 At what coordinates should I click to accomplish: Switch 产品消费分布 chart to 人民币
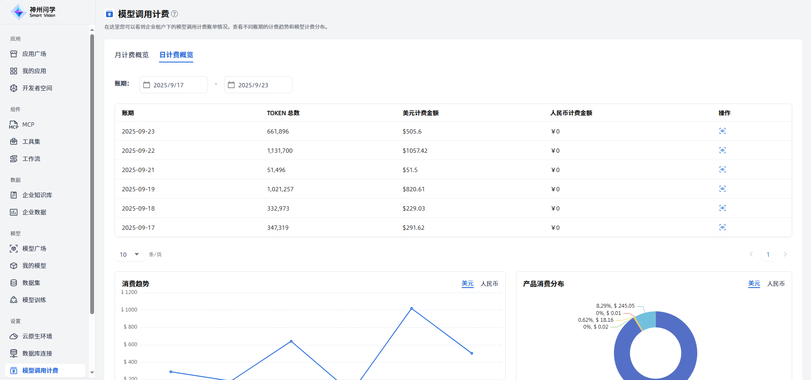[x=776, y=284]
